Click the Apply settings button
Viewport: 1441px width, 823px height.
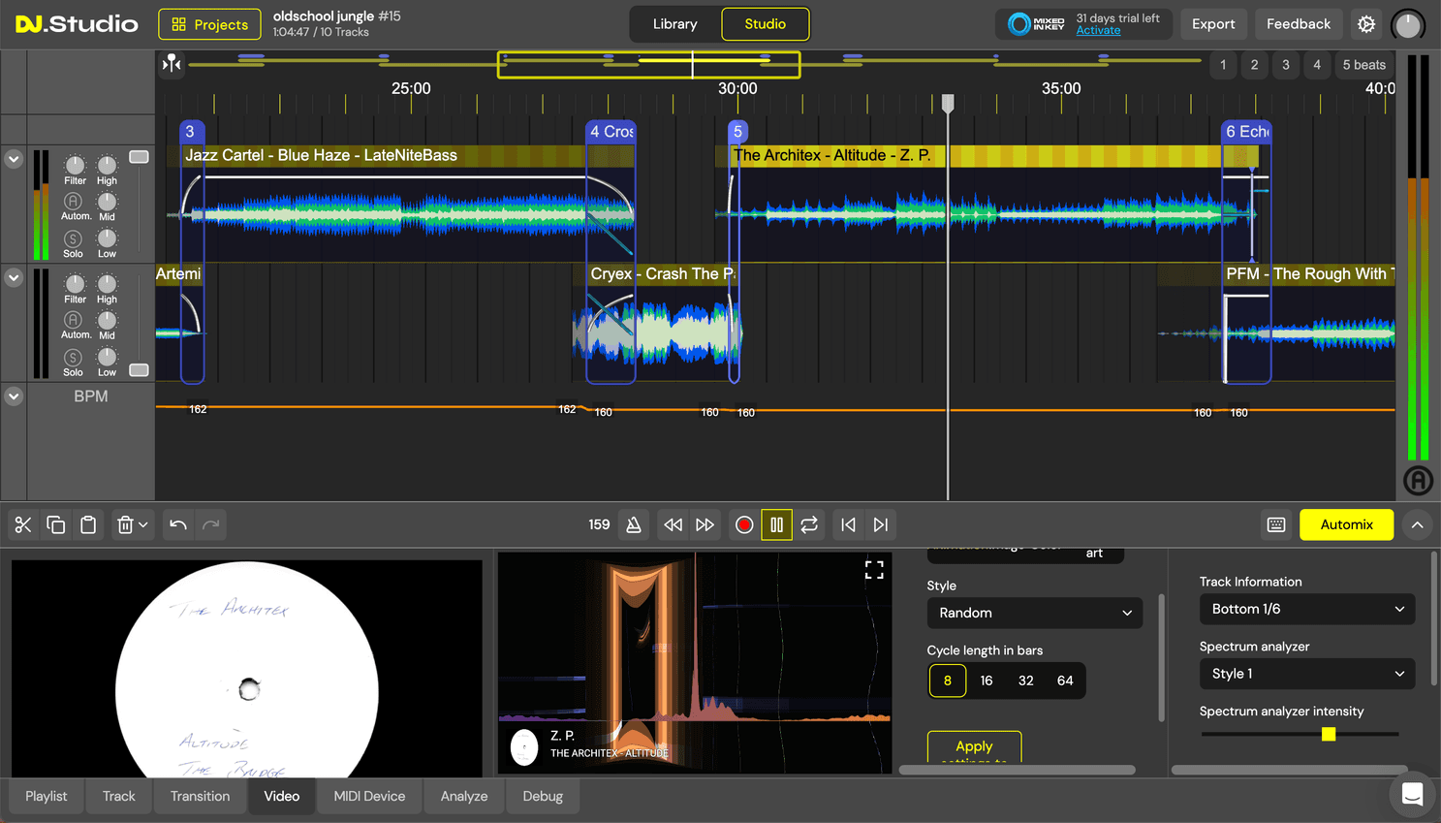(974, 746)
